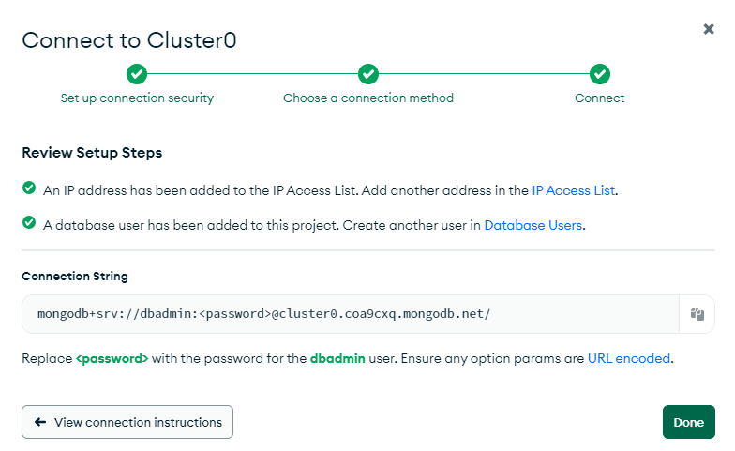Open the IP Access List link
The height and width of the screenshot is (451, 735).
click(574, 190)
